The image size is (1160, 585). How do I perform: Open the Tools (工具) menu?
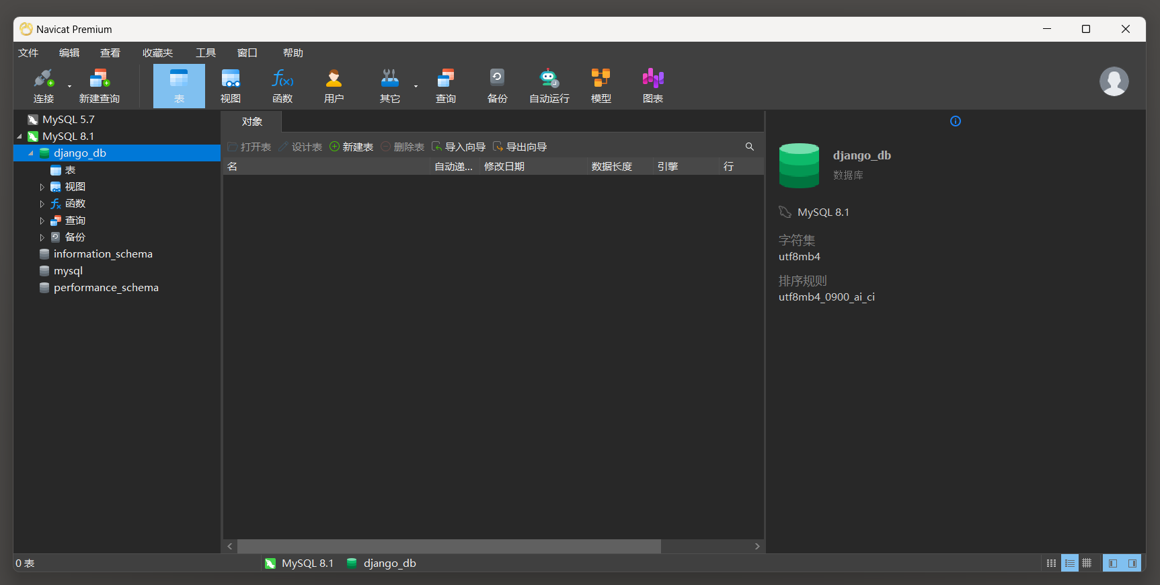click(x=206, y=53)
